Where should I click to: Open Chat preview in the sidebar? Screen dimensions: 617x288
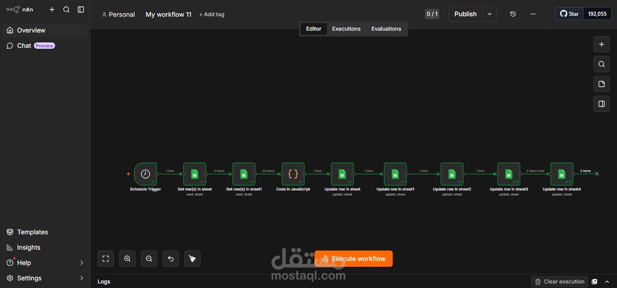pyautogui.click(x=45, y=46)
